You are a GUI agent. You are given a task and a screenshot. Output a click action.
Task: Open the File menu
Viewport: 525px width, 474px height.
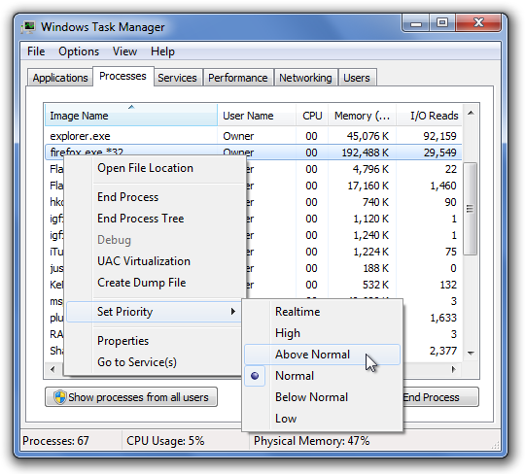click(x=36, y=51)
